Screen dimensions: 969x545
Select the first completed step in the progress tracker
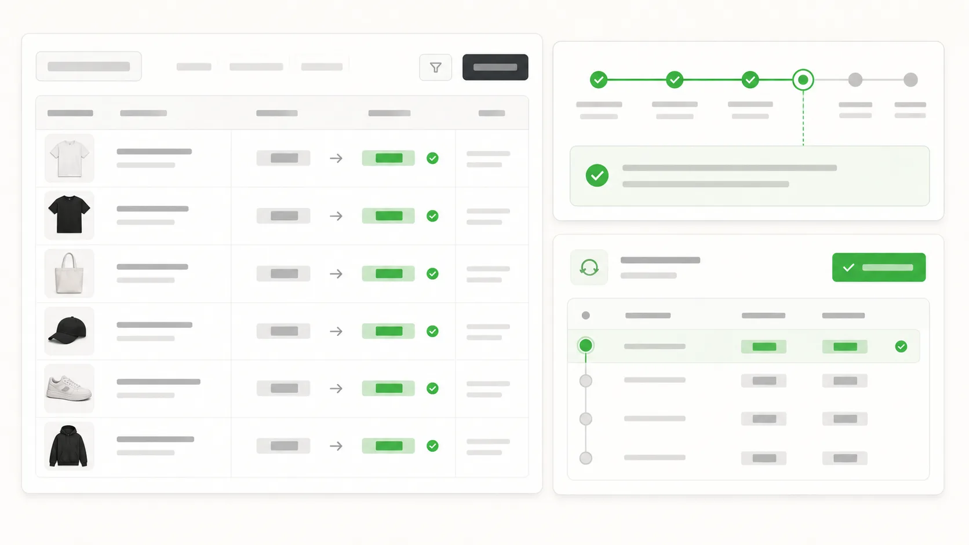click(599, 79)
